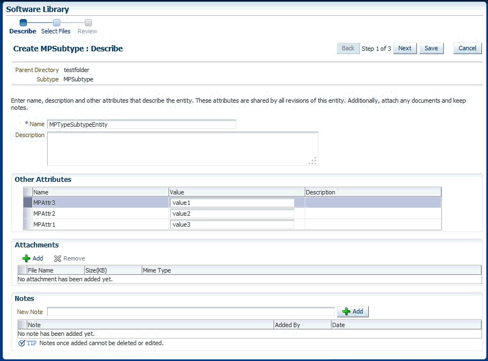
Task: Click the Cancel button
Action: pos(467,49)
